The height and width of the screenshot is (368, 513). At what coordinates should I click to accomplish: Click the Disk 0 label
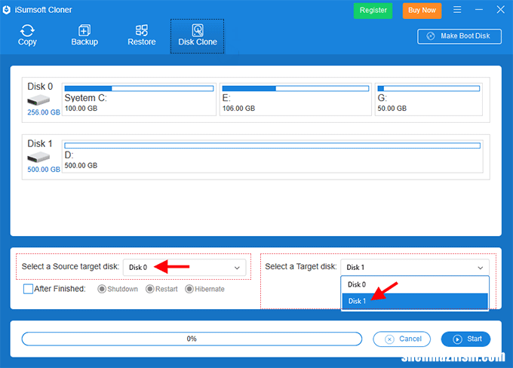tap(40, 87)
